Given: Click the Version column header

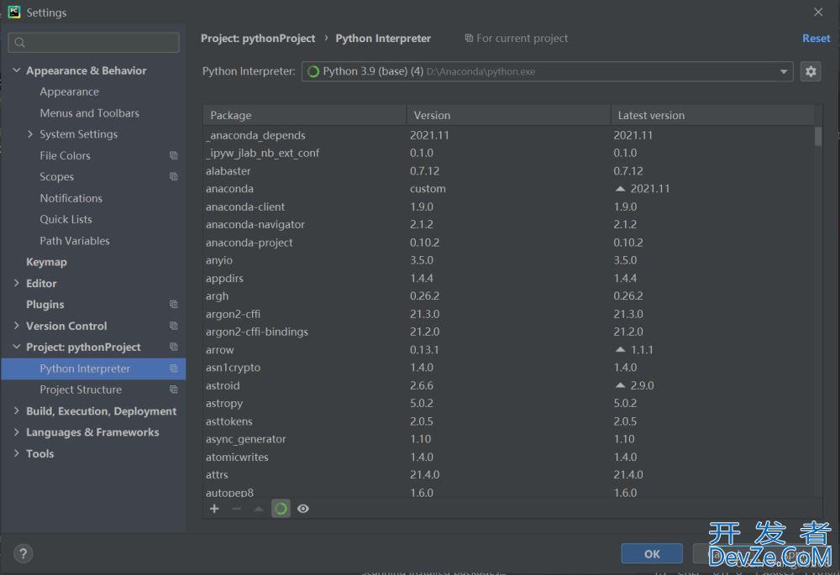Looking at the screenshot, I should (x=508, y=115).
